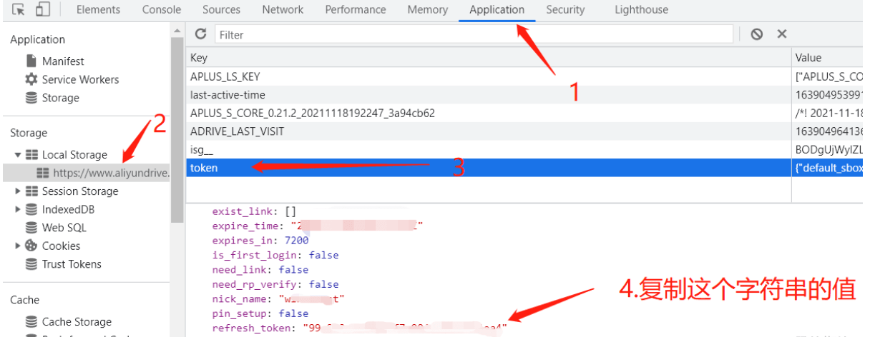This screenshot has height=337, width=875.
Task: Open Trust Tokens storage entry
Action: [71, 264]
